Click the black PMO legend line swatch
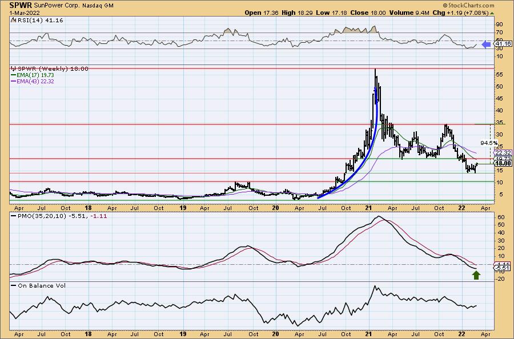Image resolution: width=514 pixels, height=339 pixels. tap(14, 216)
